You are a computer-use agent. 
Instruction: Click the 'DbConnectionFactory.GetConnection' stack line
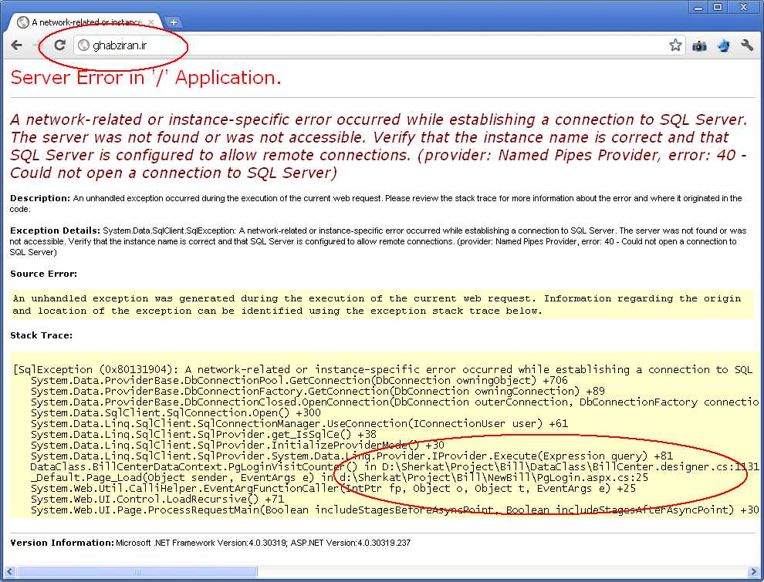point(318,392)
